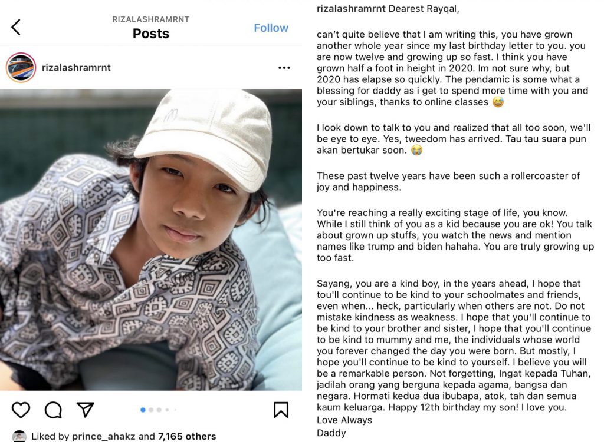This screenshot has height=442, width=604.
Task: Open rizalashramrnt's profile picture in the post header
Action: pyautogui.click(x=21, y=68)
